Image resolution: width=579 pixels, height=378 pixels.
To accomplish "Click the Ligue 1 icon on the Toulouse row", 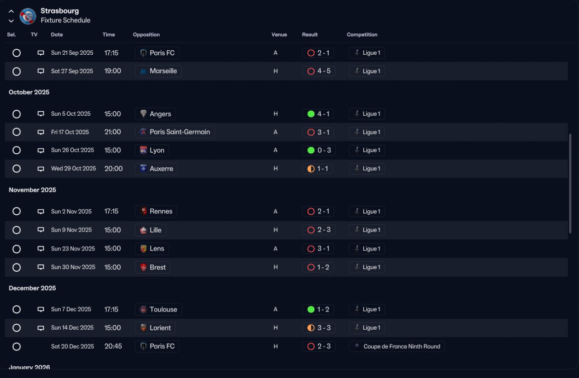I will coord(357,309).
